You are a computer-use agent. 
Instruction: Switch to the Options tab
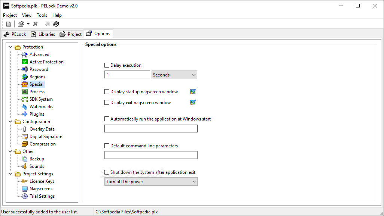(98, 34)
